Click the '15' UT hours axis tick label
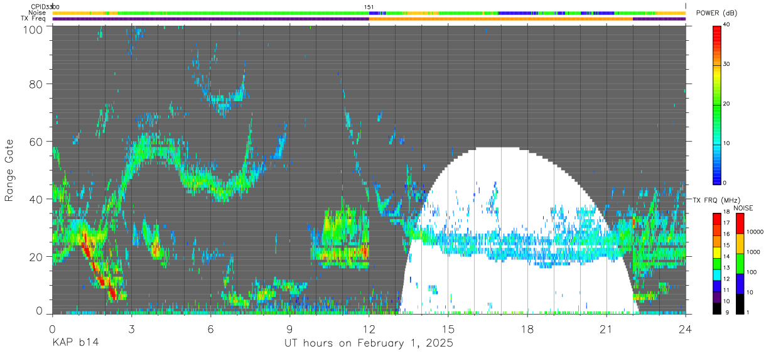Image resolution: width=771 pixels, height=356 pixels. (x=448, y=328)
